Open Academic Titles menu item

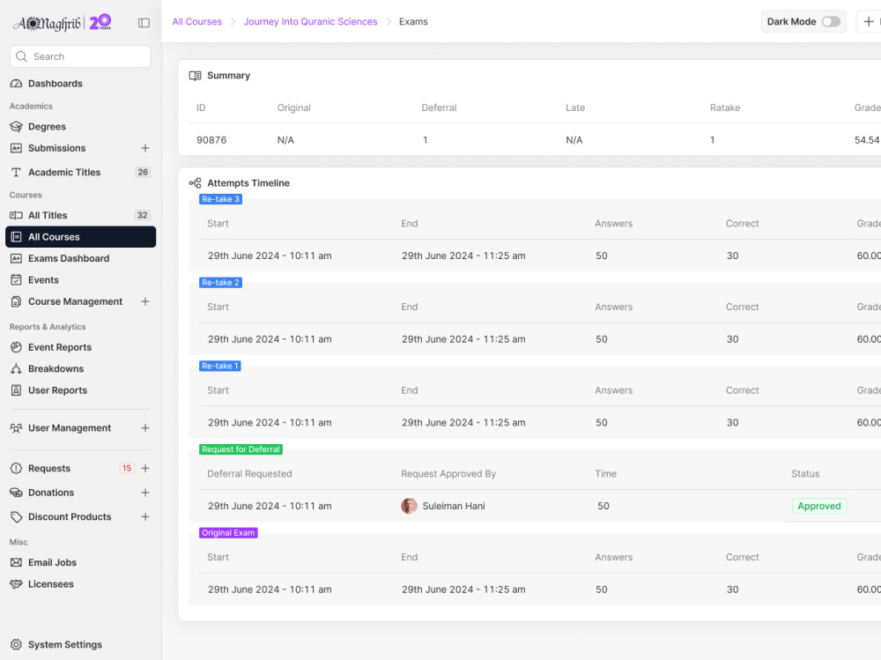click(80, 172)
